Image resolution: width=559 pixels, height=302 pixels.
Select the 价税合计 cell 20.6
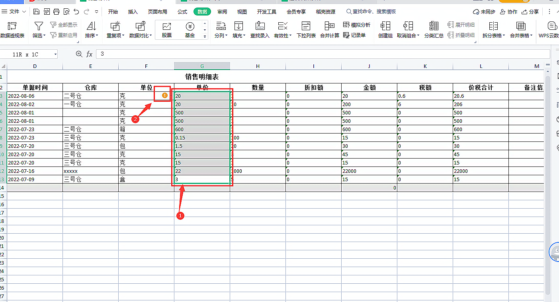(x=481, y=96)
